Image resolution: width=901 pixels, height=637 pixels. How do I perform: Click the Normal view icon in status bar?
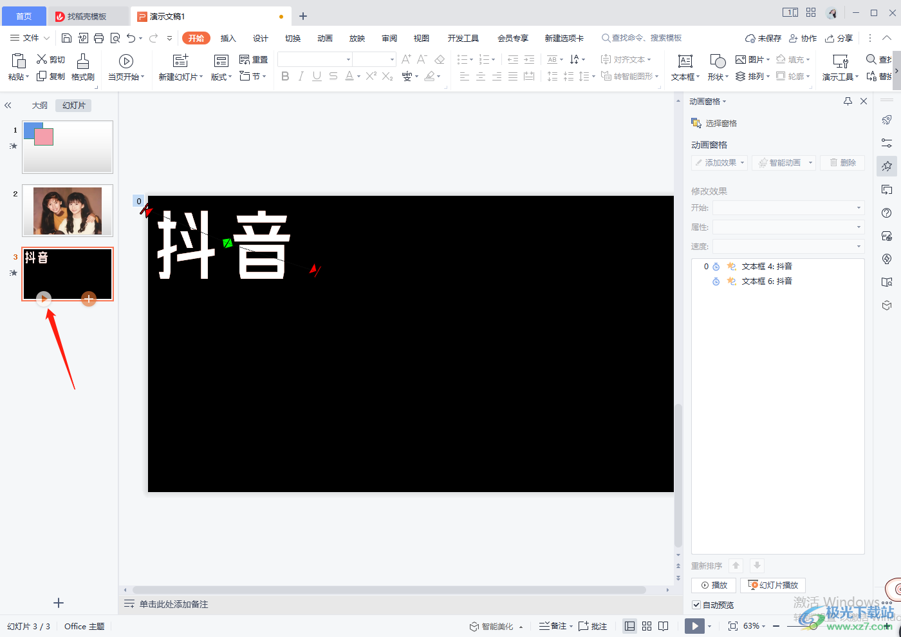tap(630, 626)
